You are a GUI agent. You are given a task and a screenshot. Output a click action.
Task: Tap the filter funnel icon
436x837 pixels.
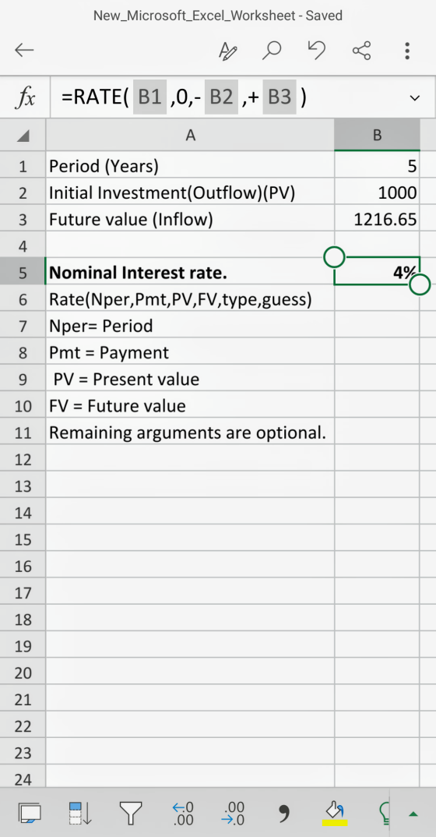tap(131, 813)
